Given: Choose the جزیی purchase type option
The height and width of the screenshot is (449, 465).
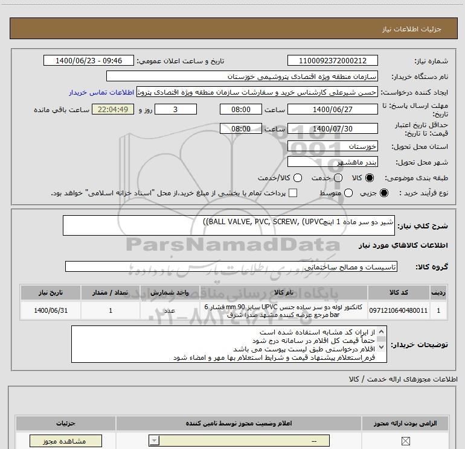Looking at the screenshot, I should point(384,193).
